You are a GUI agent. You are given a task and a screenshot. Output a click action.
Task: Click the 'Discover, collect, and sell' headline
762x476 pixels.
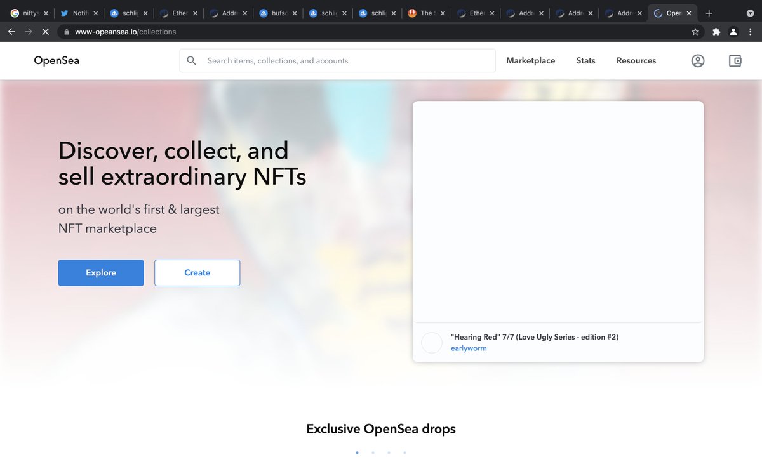tap(182, 164)
